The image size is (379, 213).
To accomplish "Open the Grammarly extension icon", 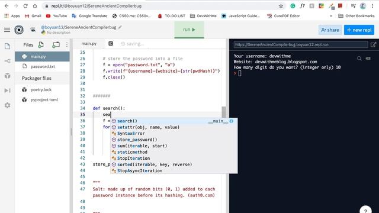I will pos(293,6).
